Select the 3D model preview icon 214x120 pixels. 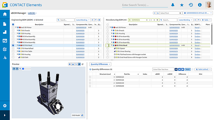(x=79, y=64)
